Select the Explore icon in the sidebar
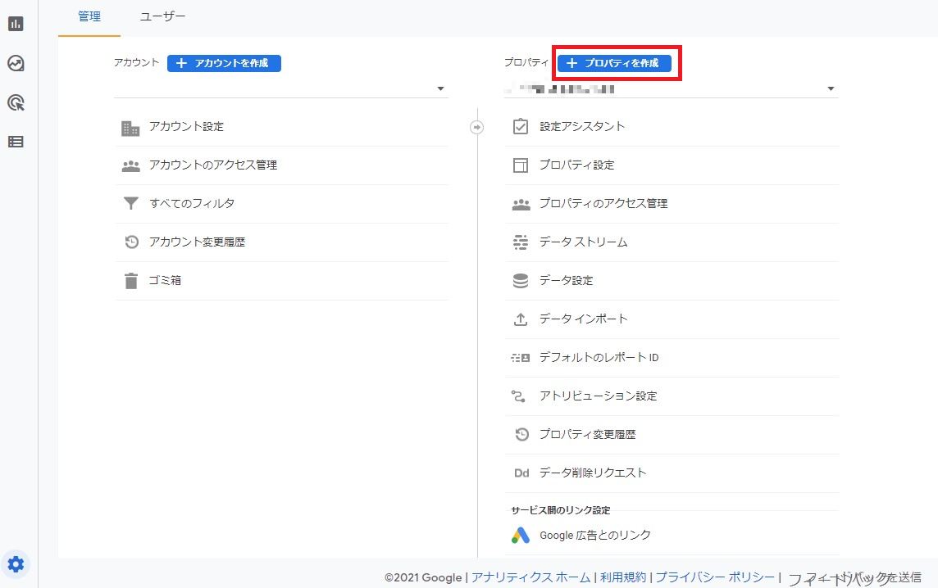The width and height of the screenshot is (938, 588). tap(15, 63)
